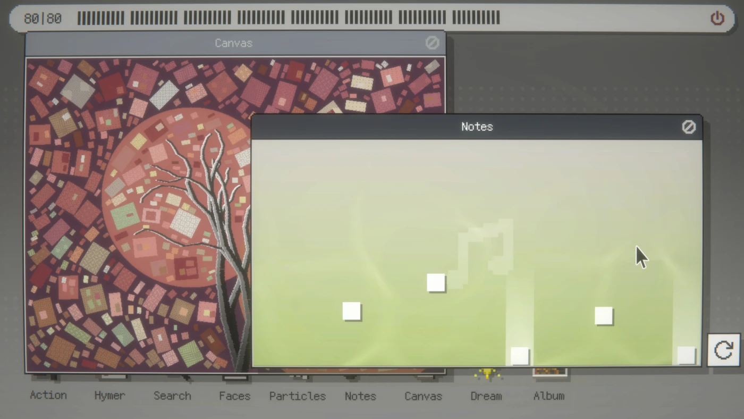Launch the Hymer app

[109, 395]
